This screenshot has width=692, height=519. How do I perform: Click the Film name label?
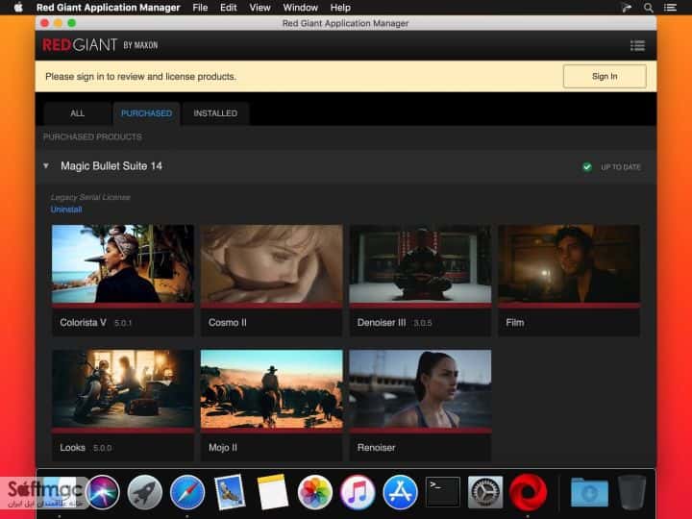(514, 323)
